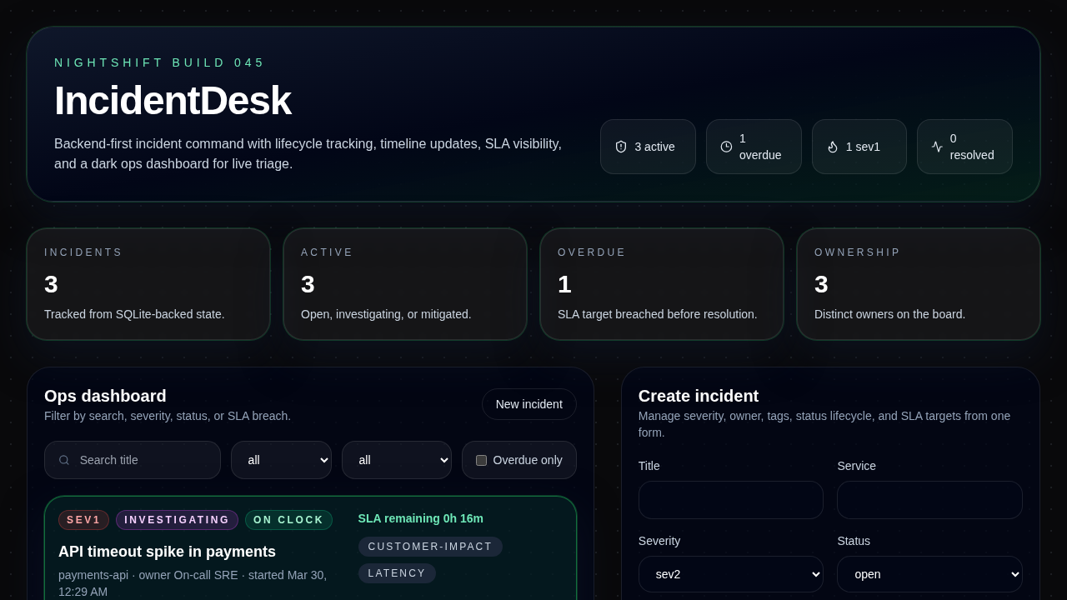
Task: Click the clock icon next to overdue count
Action: pyautogui.click(x=726, y=147)
